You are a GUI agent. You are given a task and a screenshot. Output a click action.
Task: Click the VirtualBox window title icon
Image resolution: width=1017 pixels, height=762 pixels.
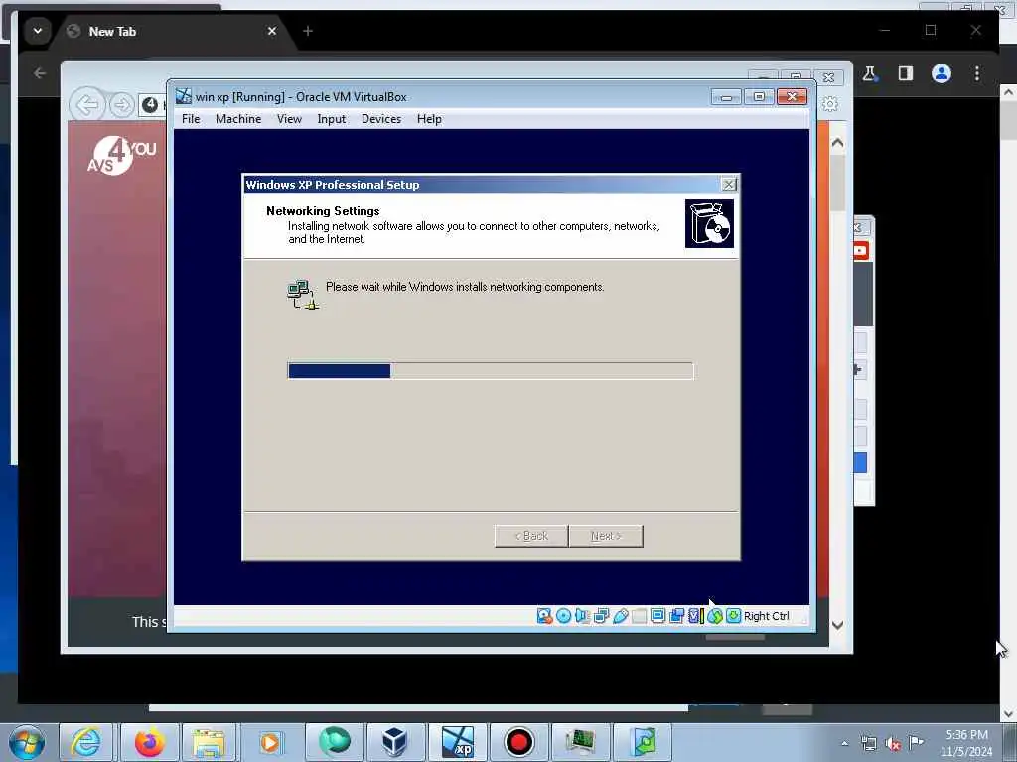[x=184, y=96]
